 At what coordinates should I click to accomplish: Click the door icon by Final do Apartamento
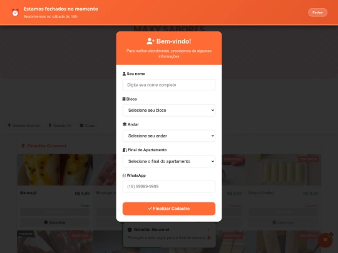click(125, 150)
